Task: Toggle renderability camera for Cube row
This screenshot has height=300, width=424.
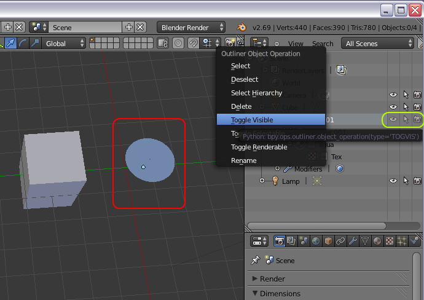Action: coord(417,107)
